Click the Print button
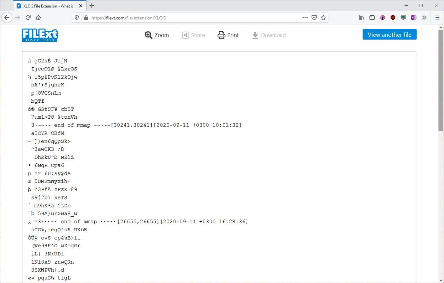 click(x=228, y=35)
